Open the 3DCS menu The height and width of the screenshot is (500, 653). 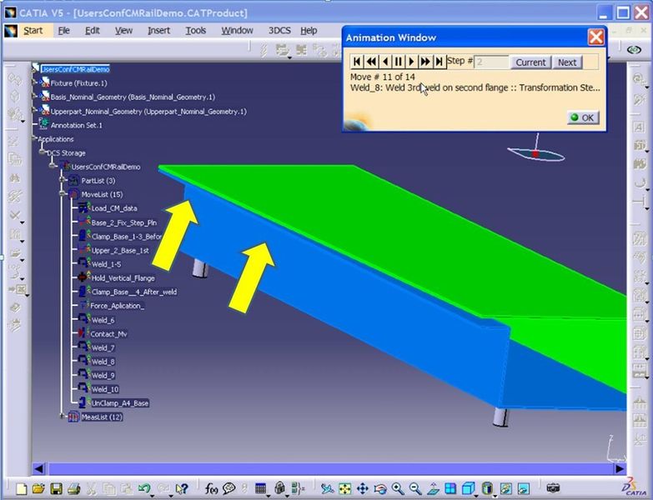[x=279, y=30]
